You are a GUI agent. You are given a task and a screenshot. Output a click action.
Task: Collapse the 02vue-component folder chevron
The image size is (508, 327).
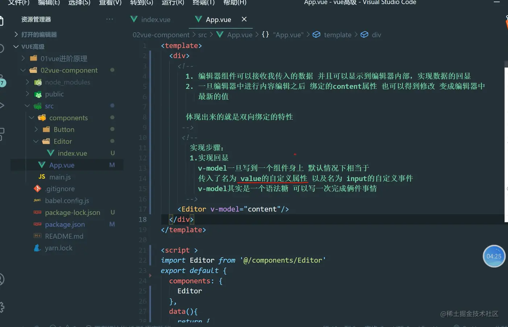pos(23,70)
